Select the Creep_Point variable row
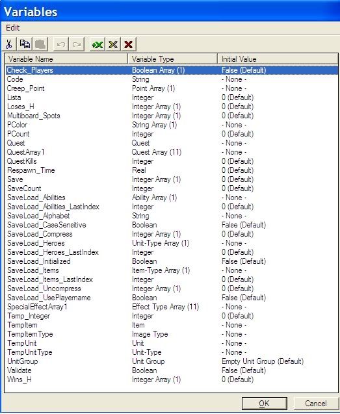340x414 pixels. pos(172,88)
